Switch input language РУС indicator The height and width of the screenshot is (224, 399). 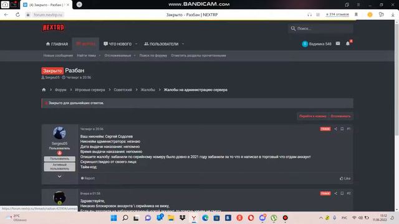point(344,218)
